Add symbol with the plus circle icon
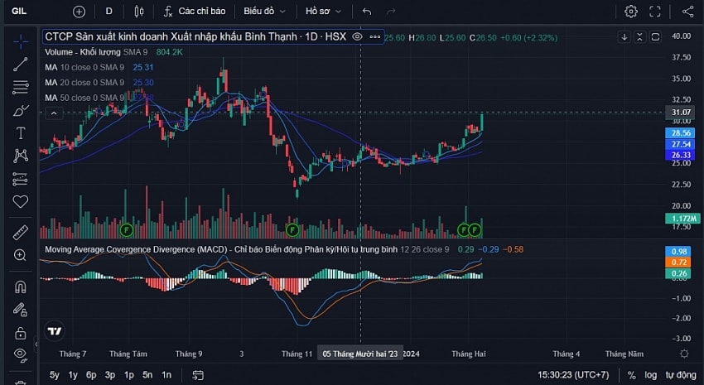 [79, 12]
